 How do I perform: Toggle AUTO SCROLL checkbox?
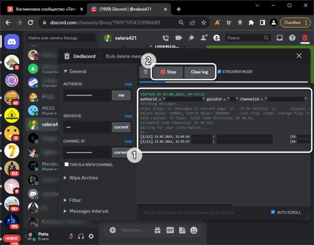coord(273,212)
